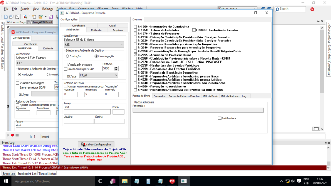Click the red record dot in editor status bar
331x186 pixels.
(x=12, y=135)
